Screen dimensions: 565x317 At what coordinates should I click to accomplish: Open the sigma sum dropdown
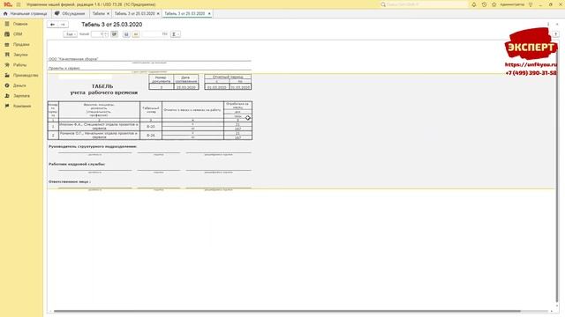tap(176, 34)
